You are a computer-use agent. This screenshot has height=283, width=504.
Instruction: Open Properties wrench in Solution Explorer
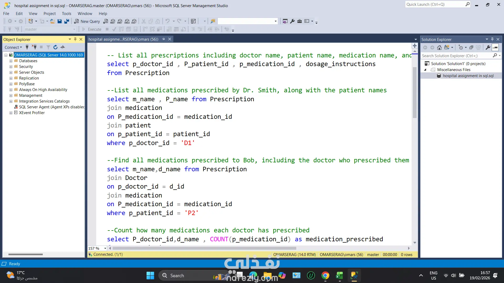(x=488, y=47)
